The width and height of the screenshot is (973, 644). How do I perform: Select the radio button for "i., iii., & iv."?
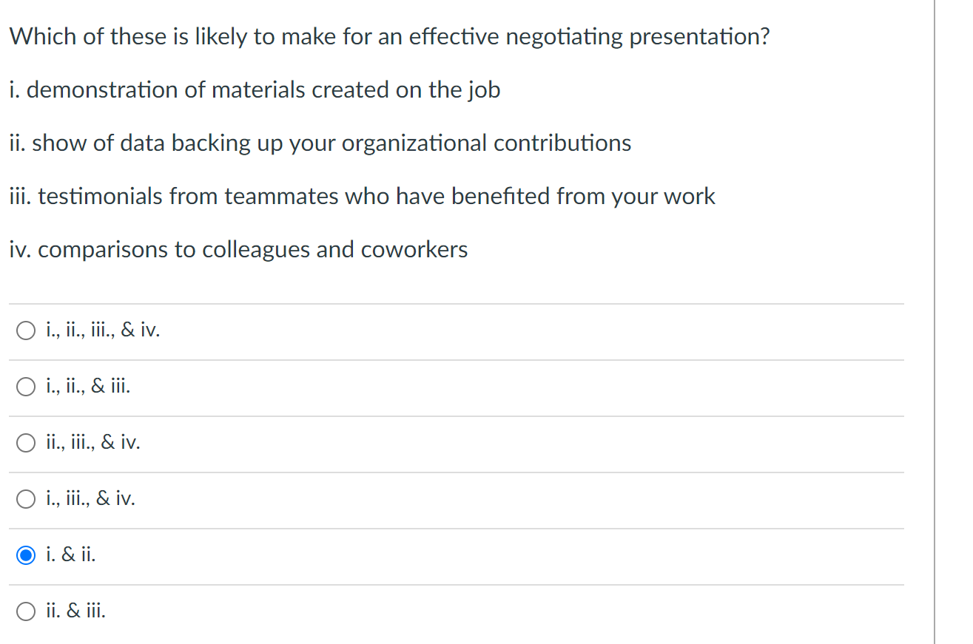click(25, 499)
